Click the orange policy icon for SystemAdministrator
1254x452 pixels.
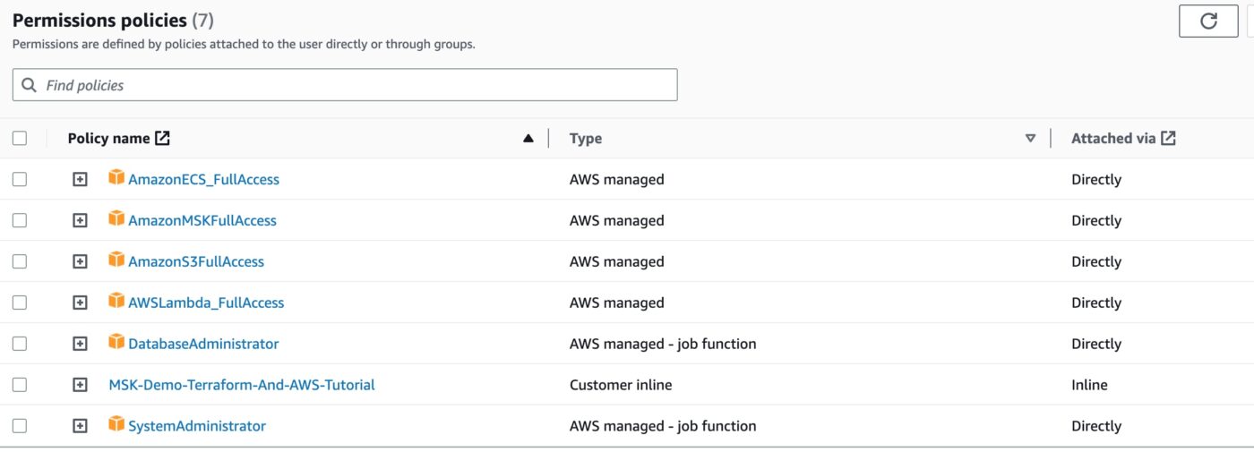tap(116, 424)
